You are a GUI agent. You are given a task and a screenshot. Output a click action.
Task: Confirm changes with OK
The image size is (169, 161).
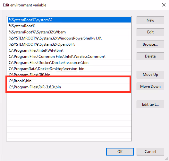120,152
